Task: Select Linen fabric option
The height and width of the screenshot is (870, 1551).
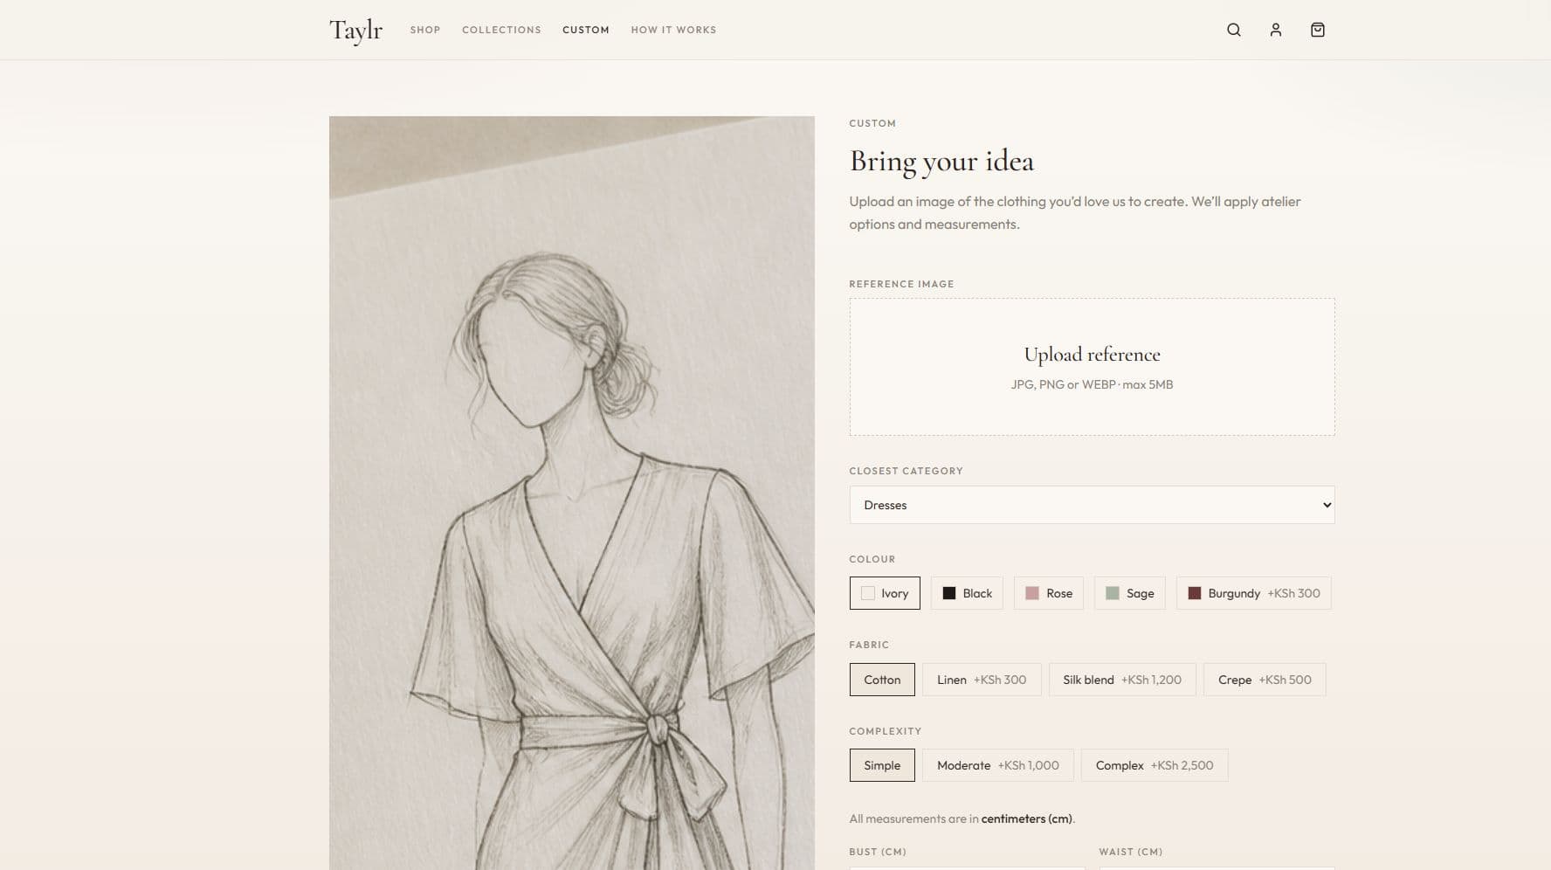Action: pos(982,680)
